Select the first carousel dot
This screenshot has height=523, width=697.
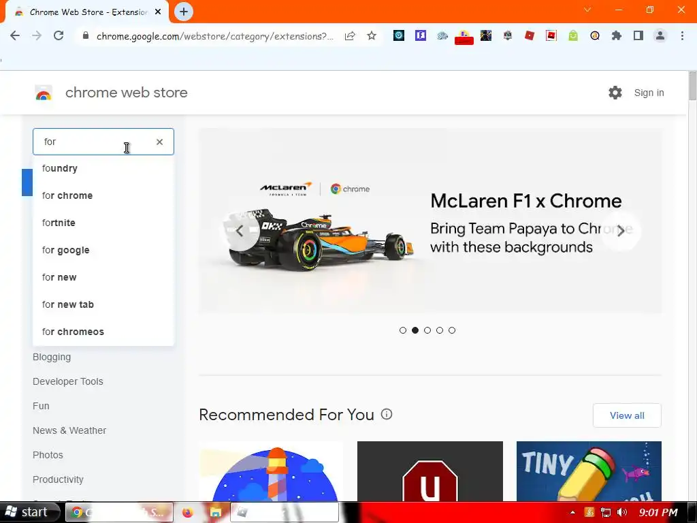coord(403,330)
